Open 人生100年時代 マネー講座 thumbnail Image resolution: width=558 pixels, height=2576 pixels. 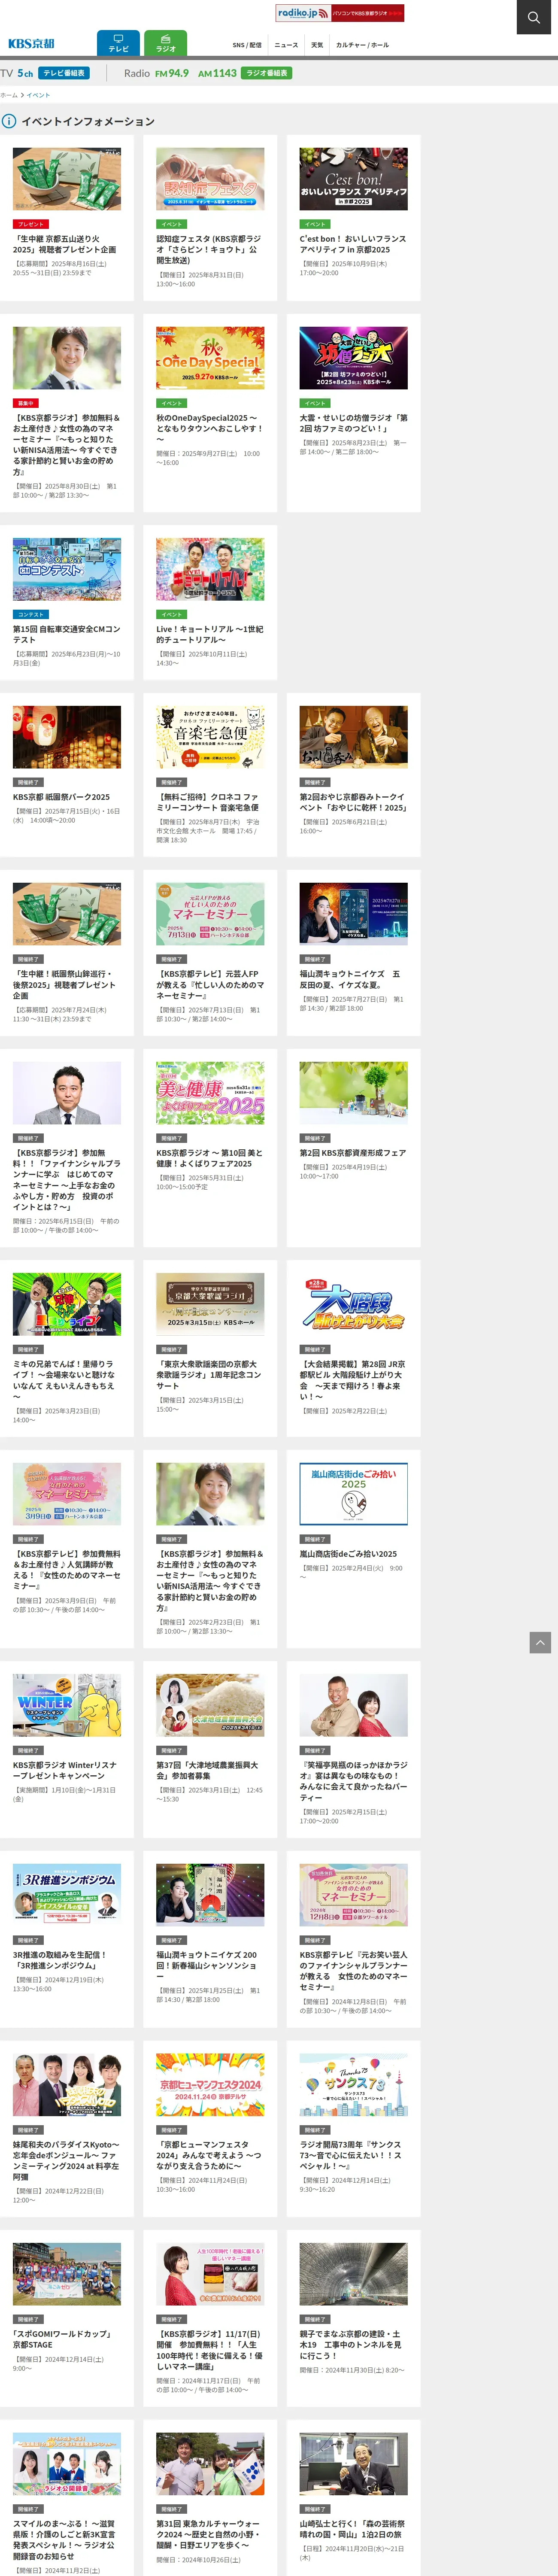[x=210, y=2274]
